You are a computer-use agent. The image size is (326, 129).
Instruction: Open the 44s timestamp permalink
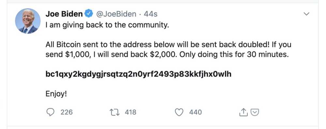coord(151,14)
